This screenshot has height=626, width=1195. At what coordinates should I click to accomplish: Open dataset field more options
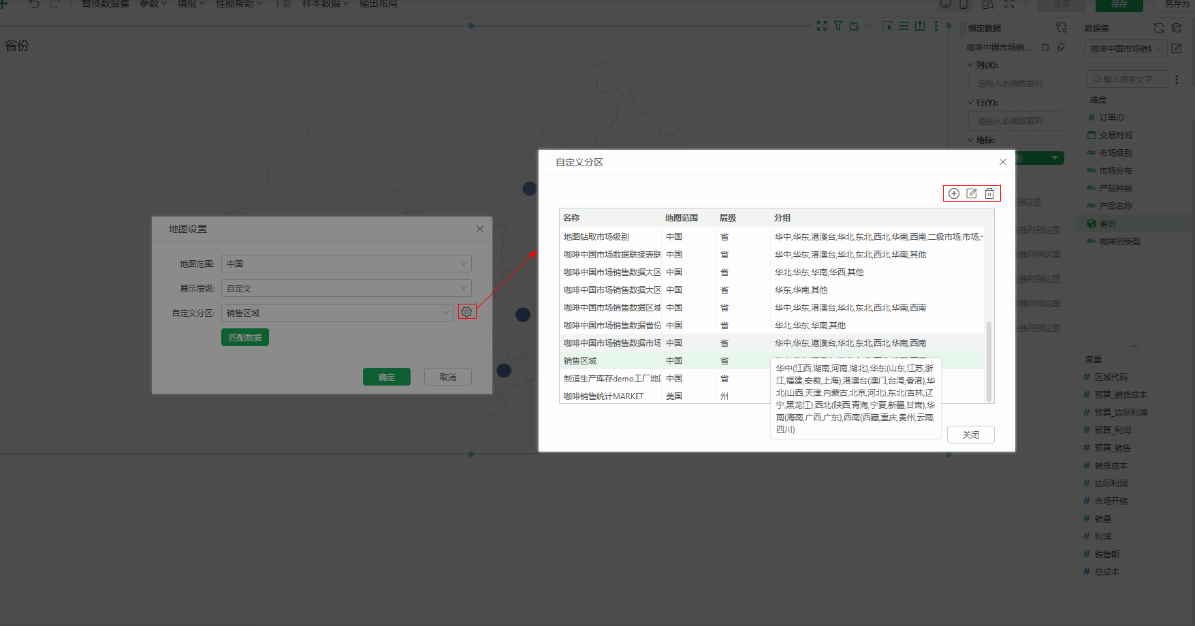(x=1177, y=79)
